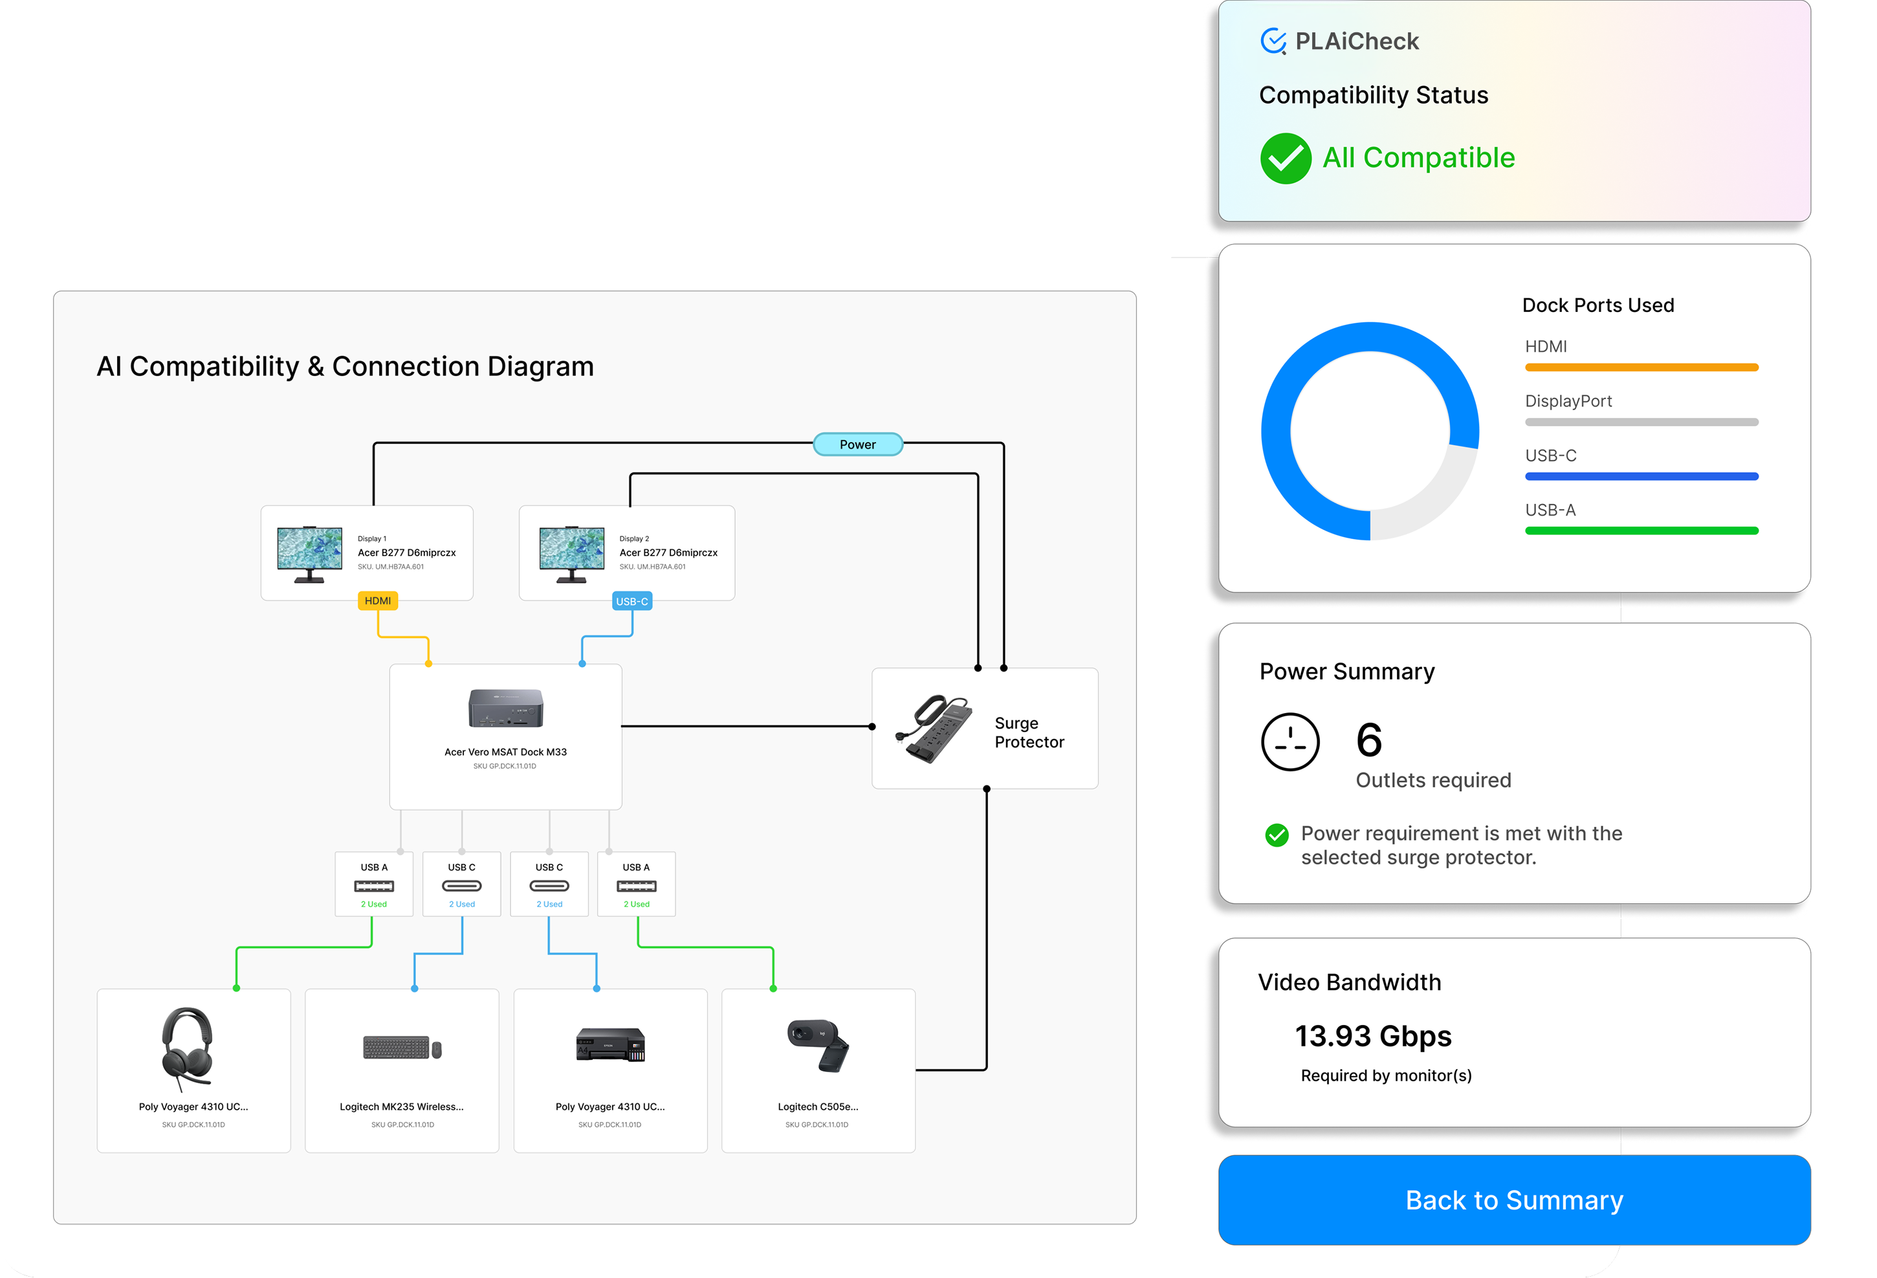The width and height of the screenshot is (1877, 1278).
Task: Click the Video Bandwidth heading
Action: pos(1349,982)
